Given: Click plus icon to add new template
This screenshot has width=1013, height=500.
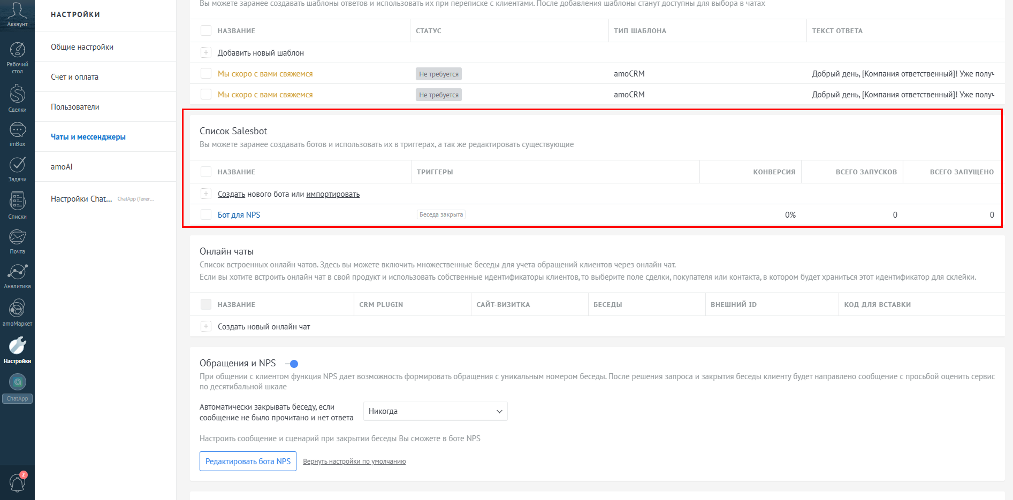Looking at the screenshot, I should pos(206,52).
